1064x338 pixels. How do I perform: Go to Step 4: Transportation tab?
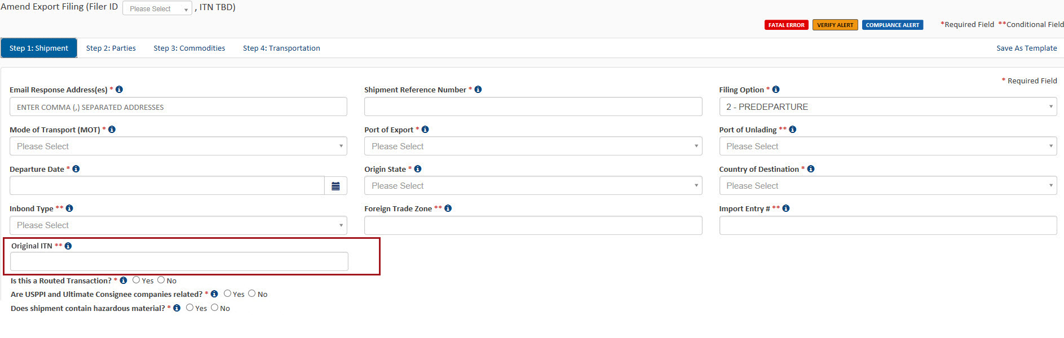(x=281, y=48)
